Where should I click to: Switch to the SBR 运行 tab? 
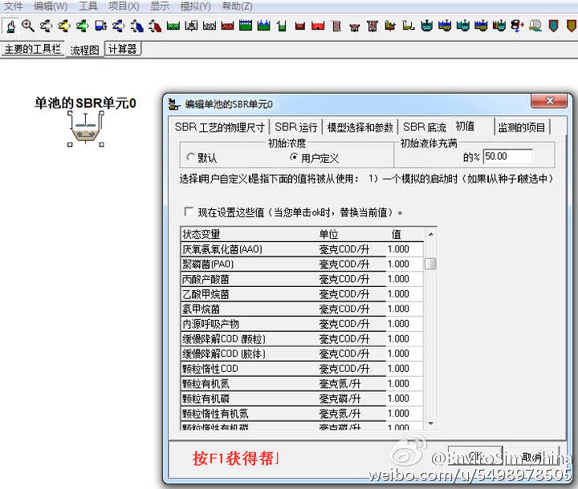tap(296, 127)
